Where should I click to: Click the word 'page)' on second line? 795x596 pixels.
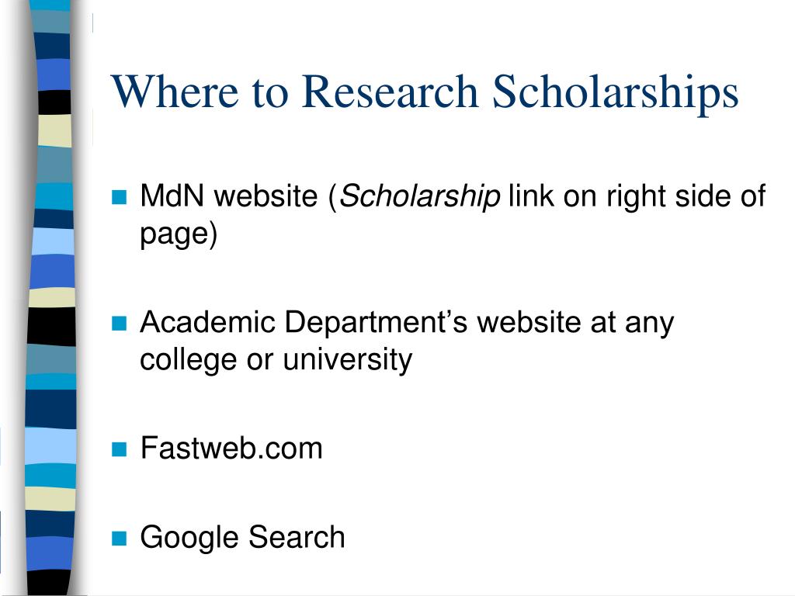point(179,236)
